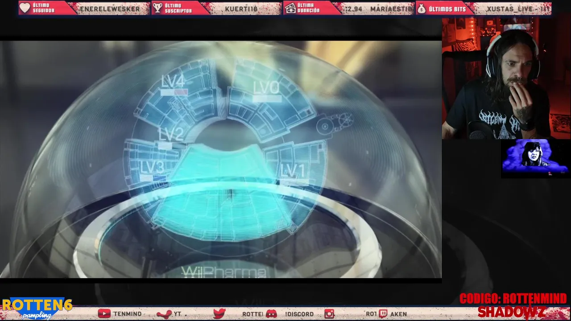This screenshot has width=571, height=321.
Task: Click the Instagram icon in bottom bar
Action: [329, 314]
